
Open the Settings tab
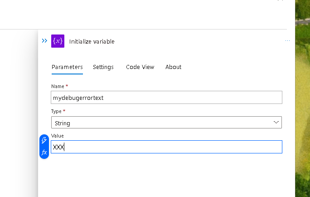pos(103,67)
